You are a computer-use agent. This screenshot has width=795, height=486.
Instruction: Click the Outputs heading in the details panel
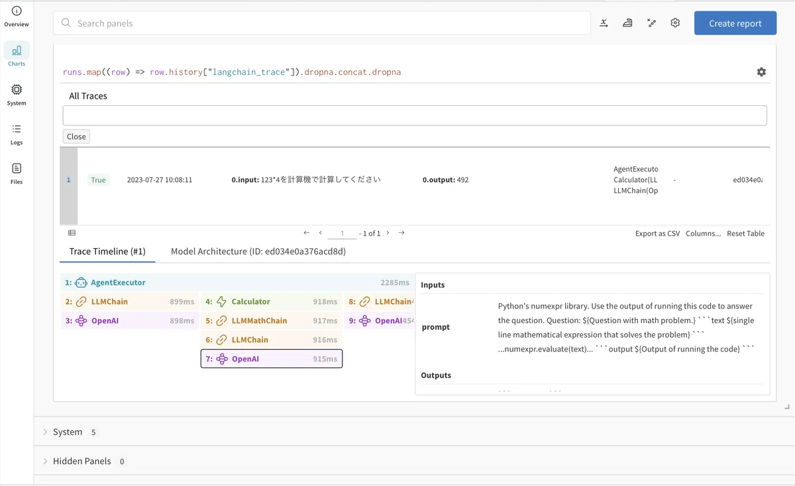coord(436,375)
